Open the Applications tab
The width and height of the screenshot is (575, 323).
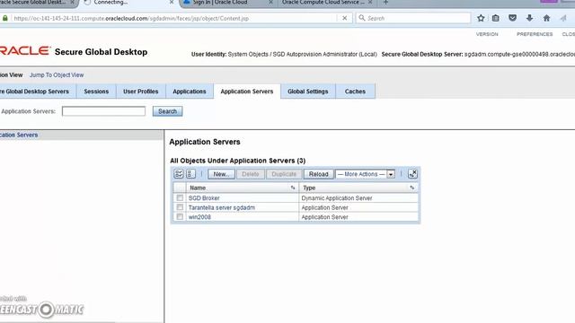tap(190, 92)
